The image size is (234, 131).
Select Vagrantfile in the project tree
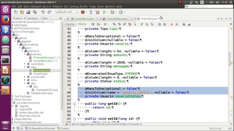(25, 109)
